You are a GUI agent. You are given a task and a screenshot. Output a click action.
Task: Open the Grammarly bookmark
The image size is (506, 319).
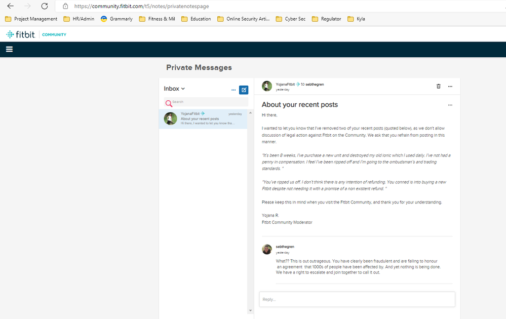pos(117,19)
